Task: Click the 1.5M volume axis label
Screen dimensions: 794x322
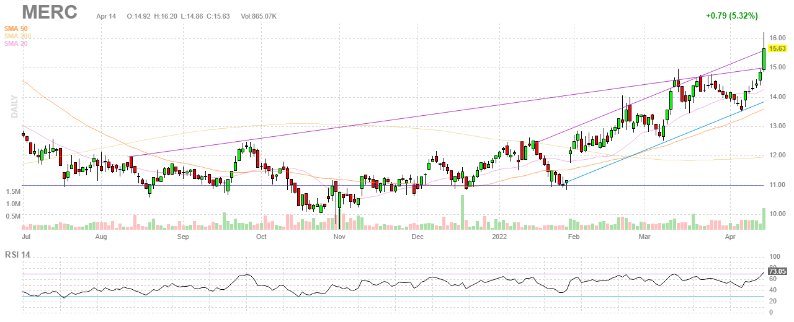Action: (14, 193)
